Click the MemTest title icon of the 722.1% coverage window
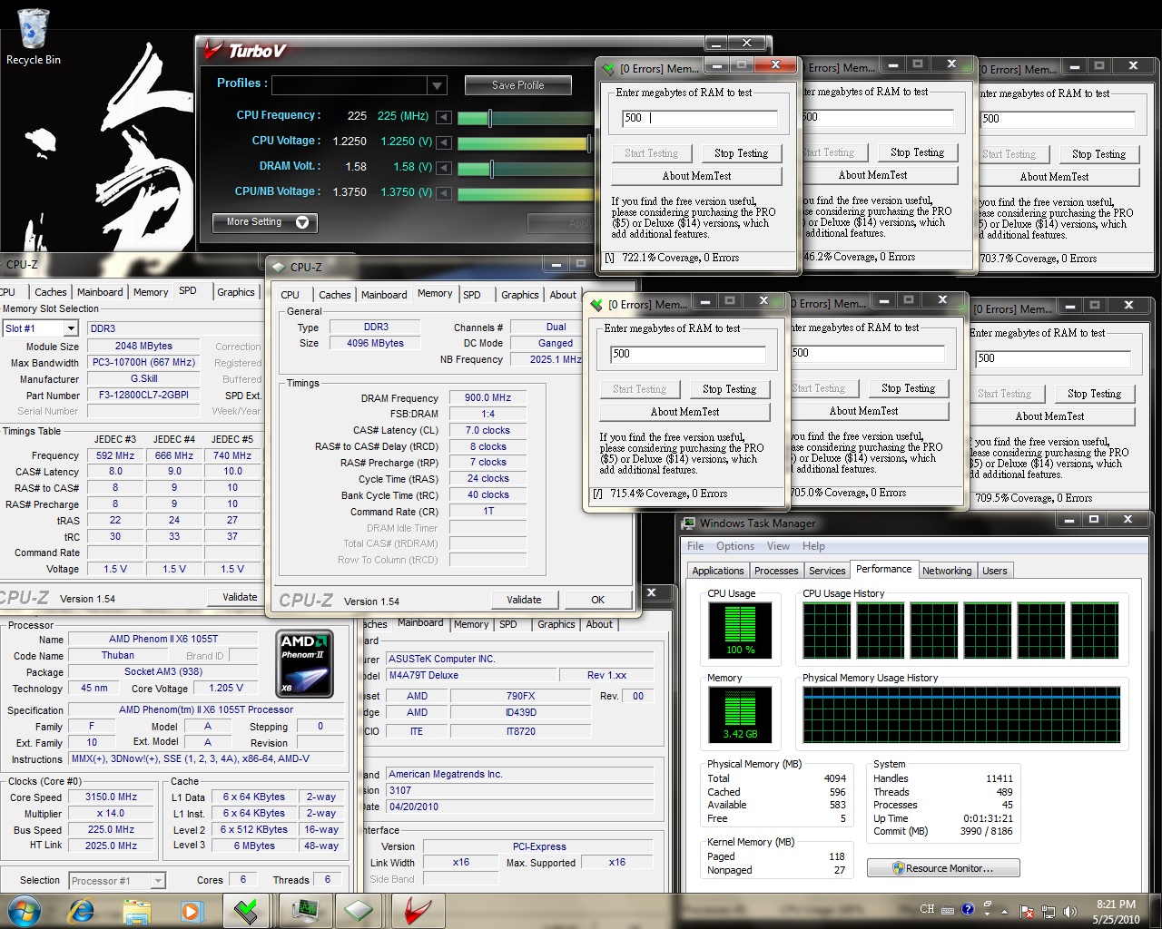This screenshot has width=1162, height=929. click(x=607, y=68)
